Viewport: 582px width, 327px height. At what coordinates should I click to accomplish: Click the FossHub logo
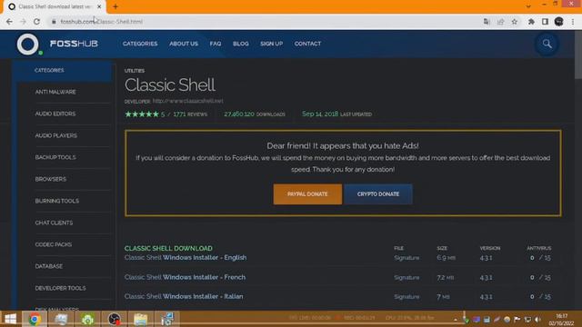pyautogui.click(x=57, y=45)
